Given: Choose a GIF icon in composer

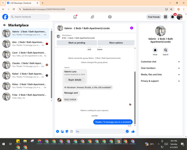Looking at the screenshot, I should [71, 131].
